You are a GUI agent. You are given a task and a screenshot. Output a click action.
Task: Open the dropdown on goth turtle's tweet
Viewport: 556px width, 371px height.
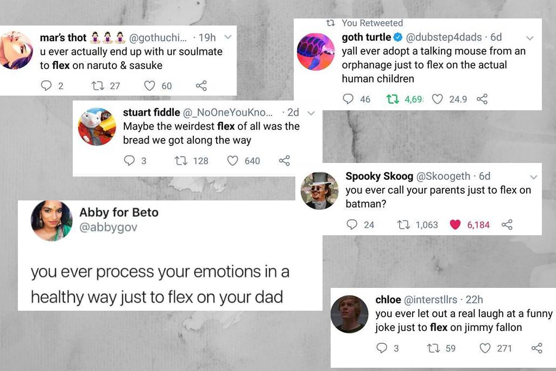coord(530,38)
